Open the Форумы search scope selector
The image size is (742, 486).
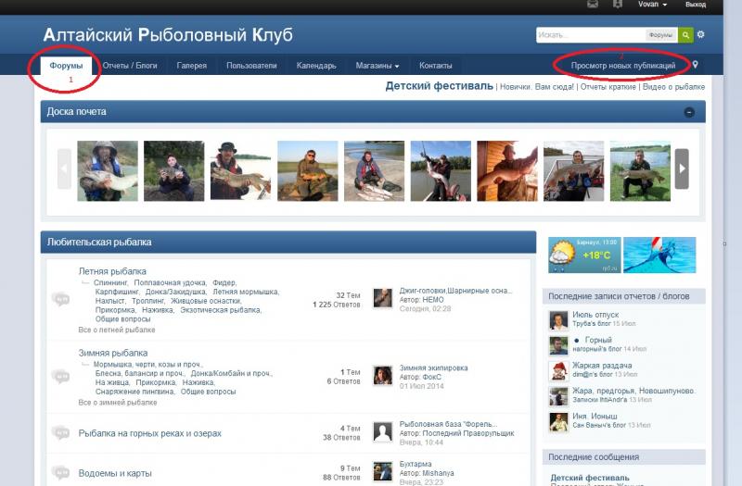coord(660,35)
